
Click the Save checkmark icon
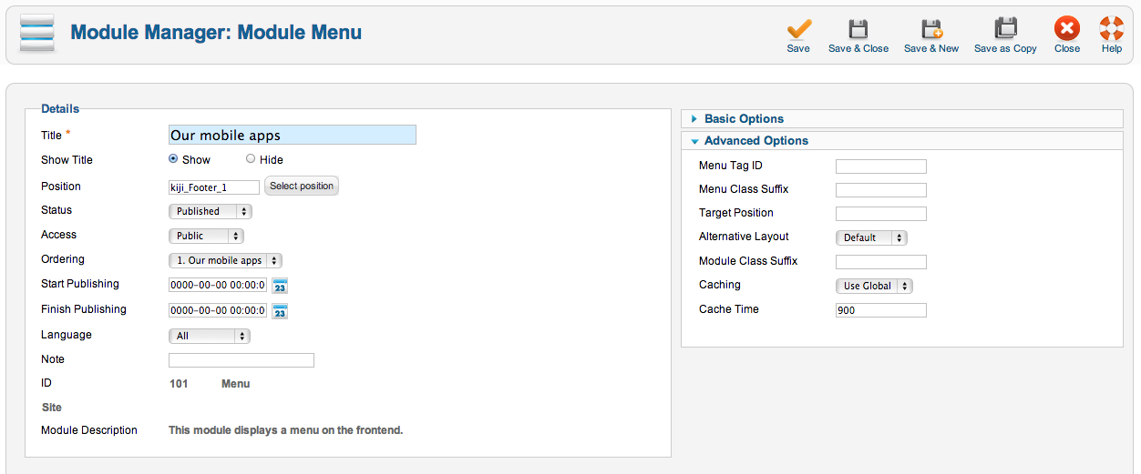[798, 28]
